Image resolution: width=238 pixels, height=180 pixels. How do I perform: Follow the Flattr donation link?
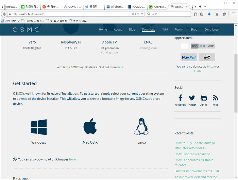pyautogui.click(x=198, y=71)
